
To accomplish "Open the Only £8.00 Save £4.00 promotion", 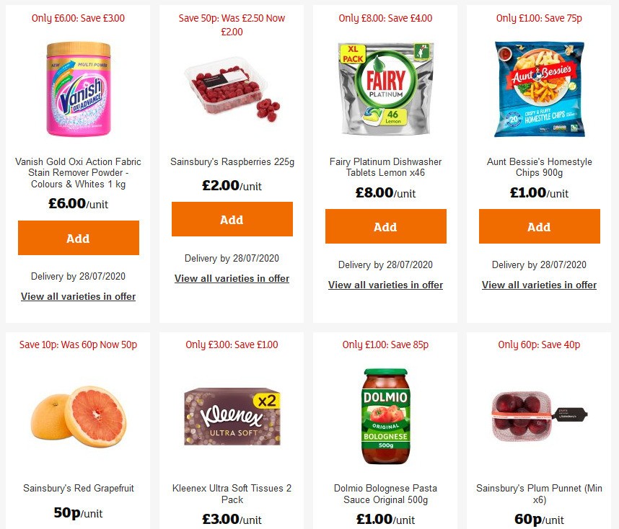I will 385,18.
